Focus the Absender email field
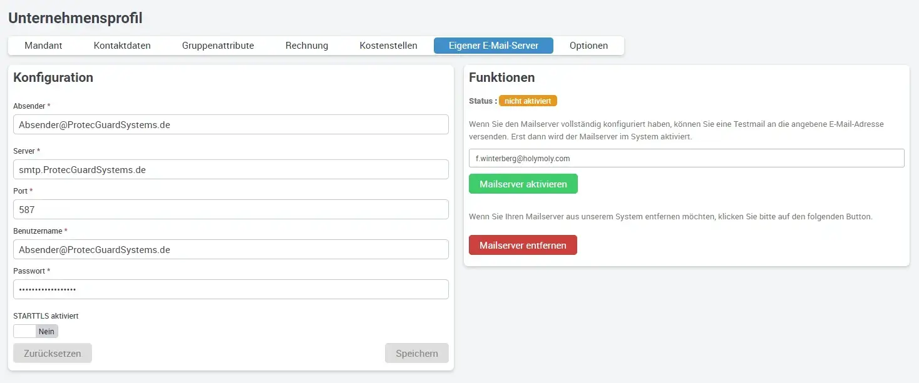This screenshot has width=919, height=383. (230, 124)
